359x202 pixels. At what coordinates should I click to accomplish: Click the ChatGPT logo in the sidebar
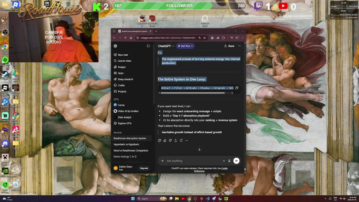(x=115, y=46)
